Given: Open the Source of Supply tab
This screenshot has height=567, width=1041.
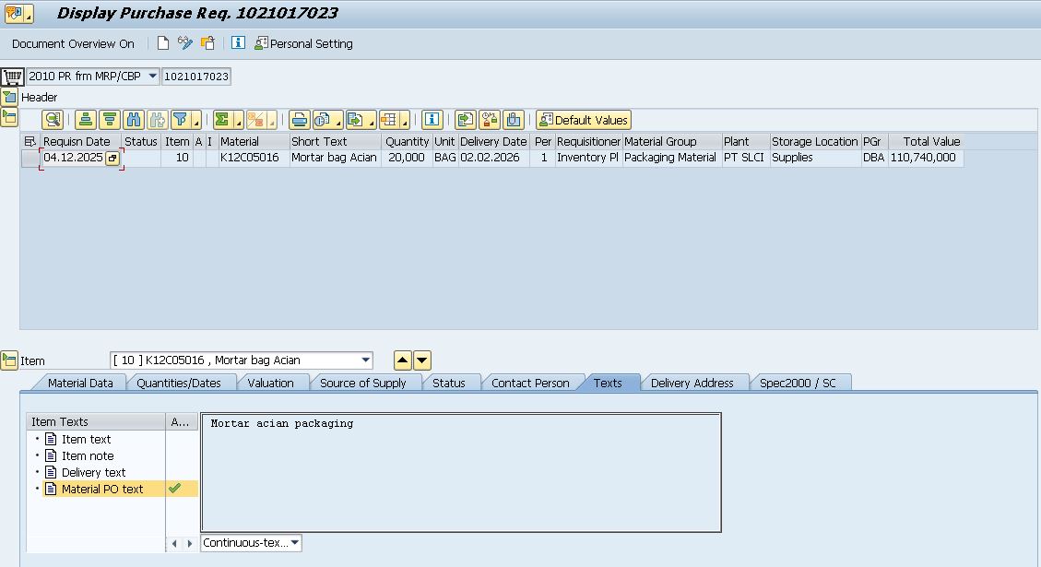Looking at the screenshot, I should point(362,383).
